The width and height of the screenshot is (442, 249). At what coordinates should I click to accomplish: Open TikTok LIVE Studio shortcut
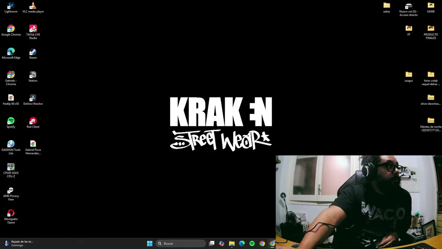33,32
